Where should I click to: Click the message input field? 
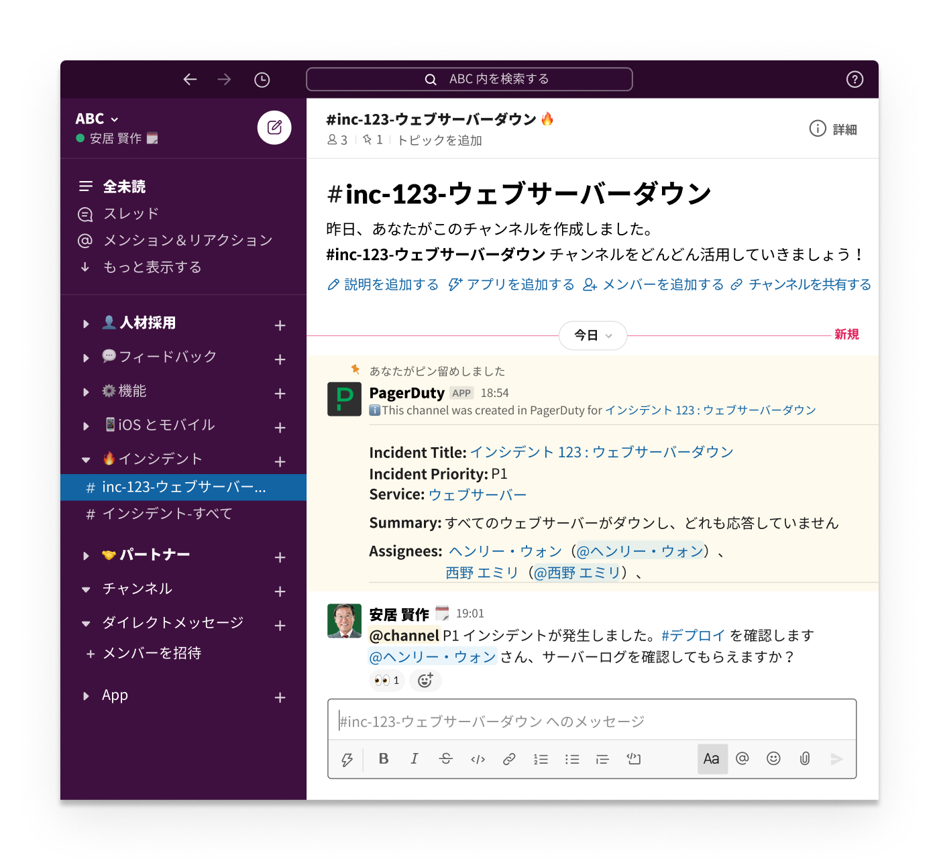point(592,721)
